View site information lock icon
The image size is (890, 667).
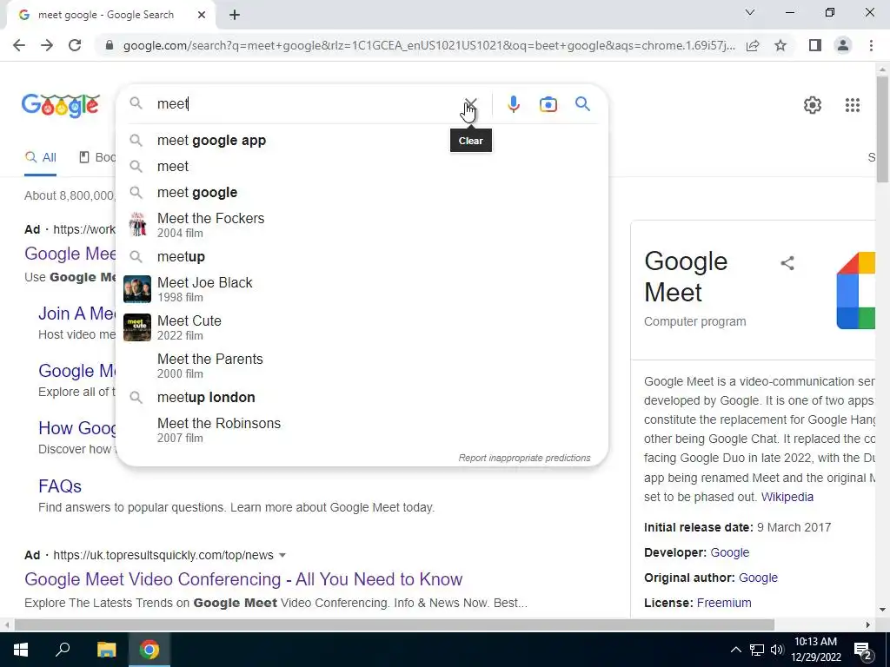[x=110, y=45]
